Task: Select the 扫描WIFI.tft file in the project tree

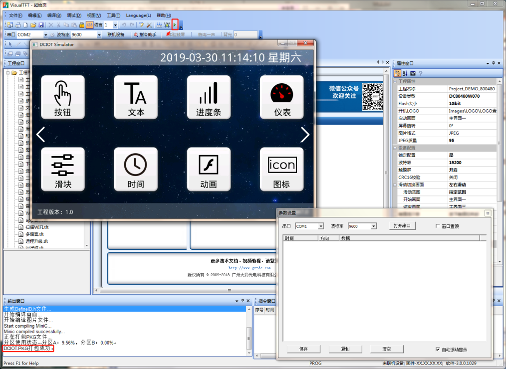Action: click(x=36, y=227)
